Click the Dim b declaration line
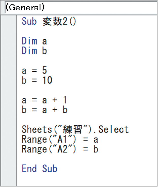The height and width of the screenshot is (187, 158). pos(34,51)
